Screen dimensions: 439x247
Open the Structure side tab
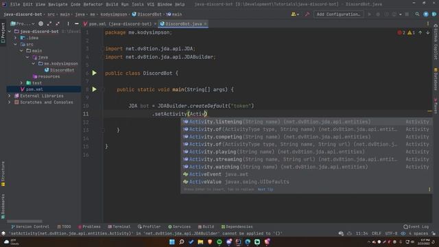coord(3,174)
